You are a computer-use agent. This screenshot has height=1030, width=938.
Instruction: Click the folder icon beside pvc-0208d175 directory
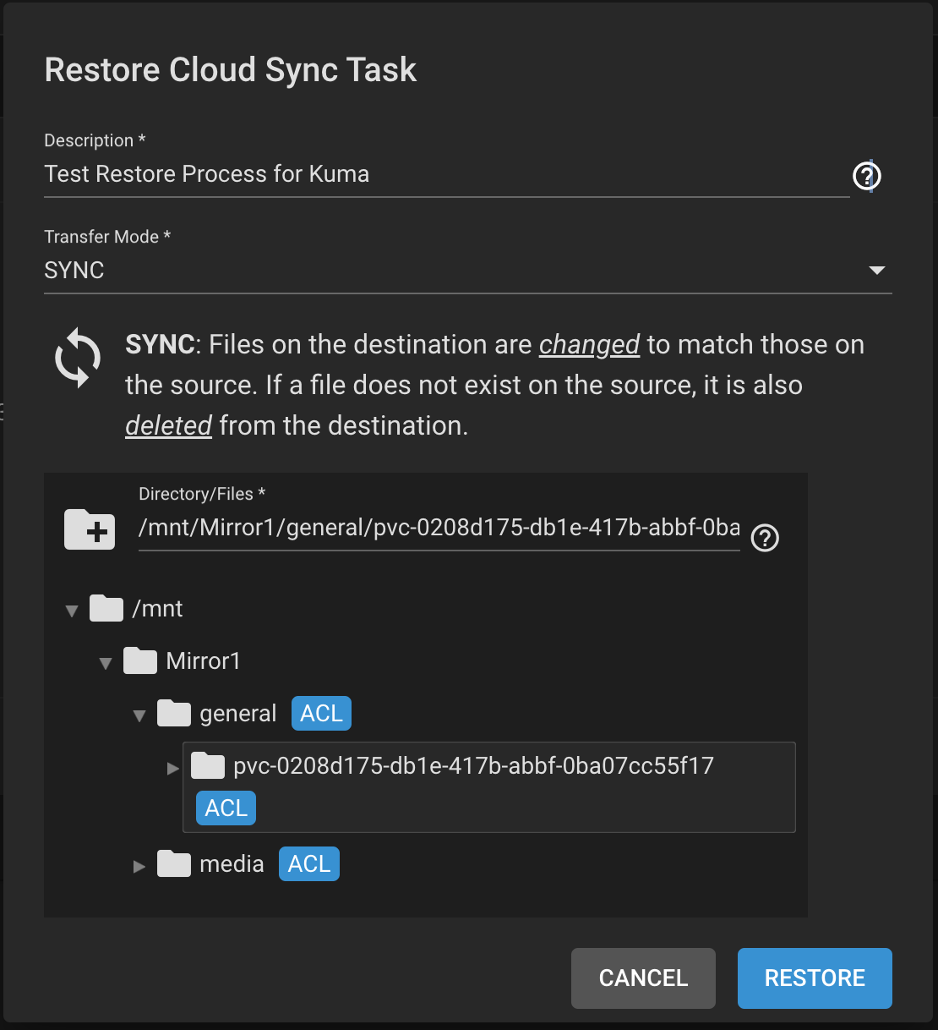207,765
